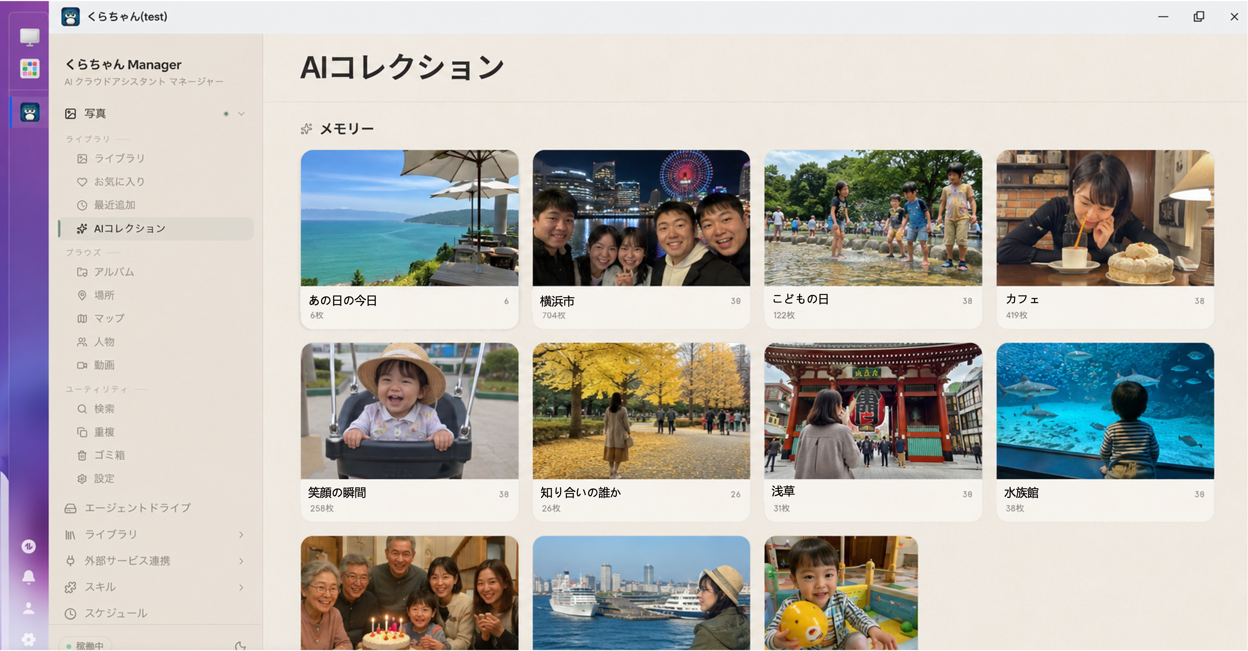
Task: Click the ライブラリ books-icon label
Action: pyautogui.click(x=111, y=534)
